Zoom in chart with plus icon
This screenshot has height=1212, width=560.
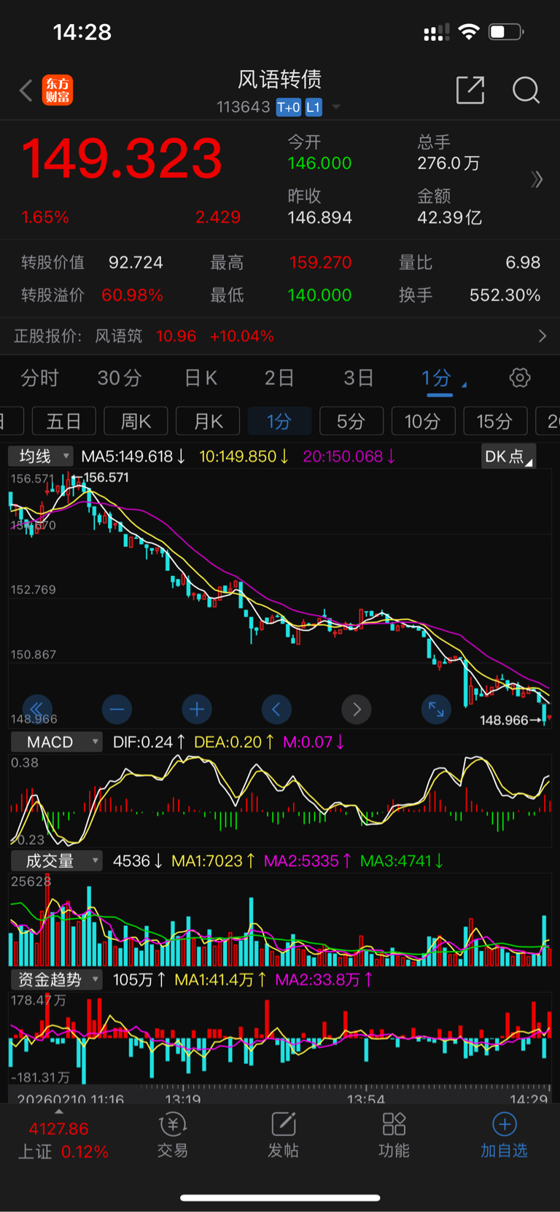tap(197, 708)
